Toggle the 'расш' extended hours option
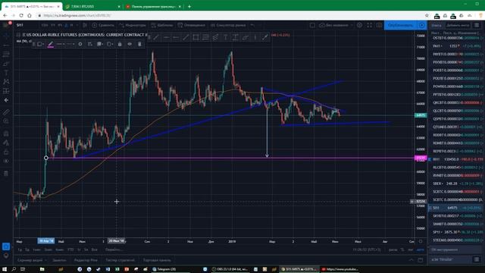Viewport: 485px width, 273px height. (x=393, y=249)
